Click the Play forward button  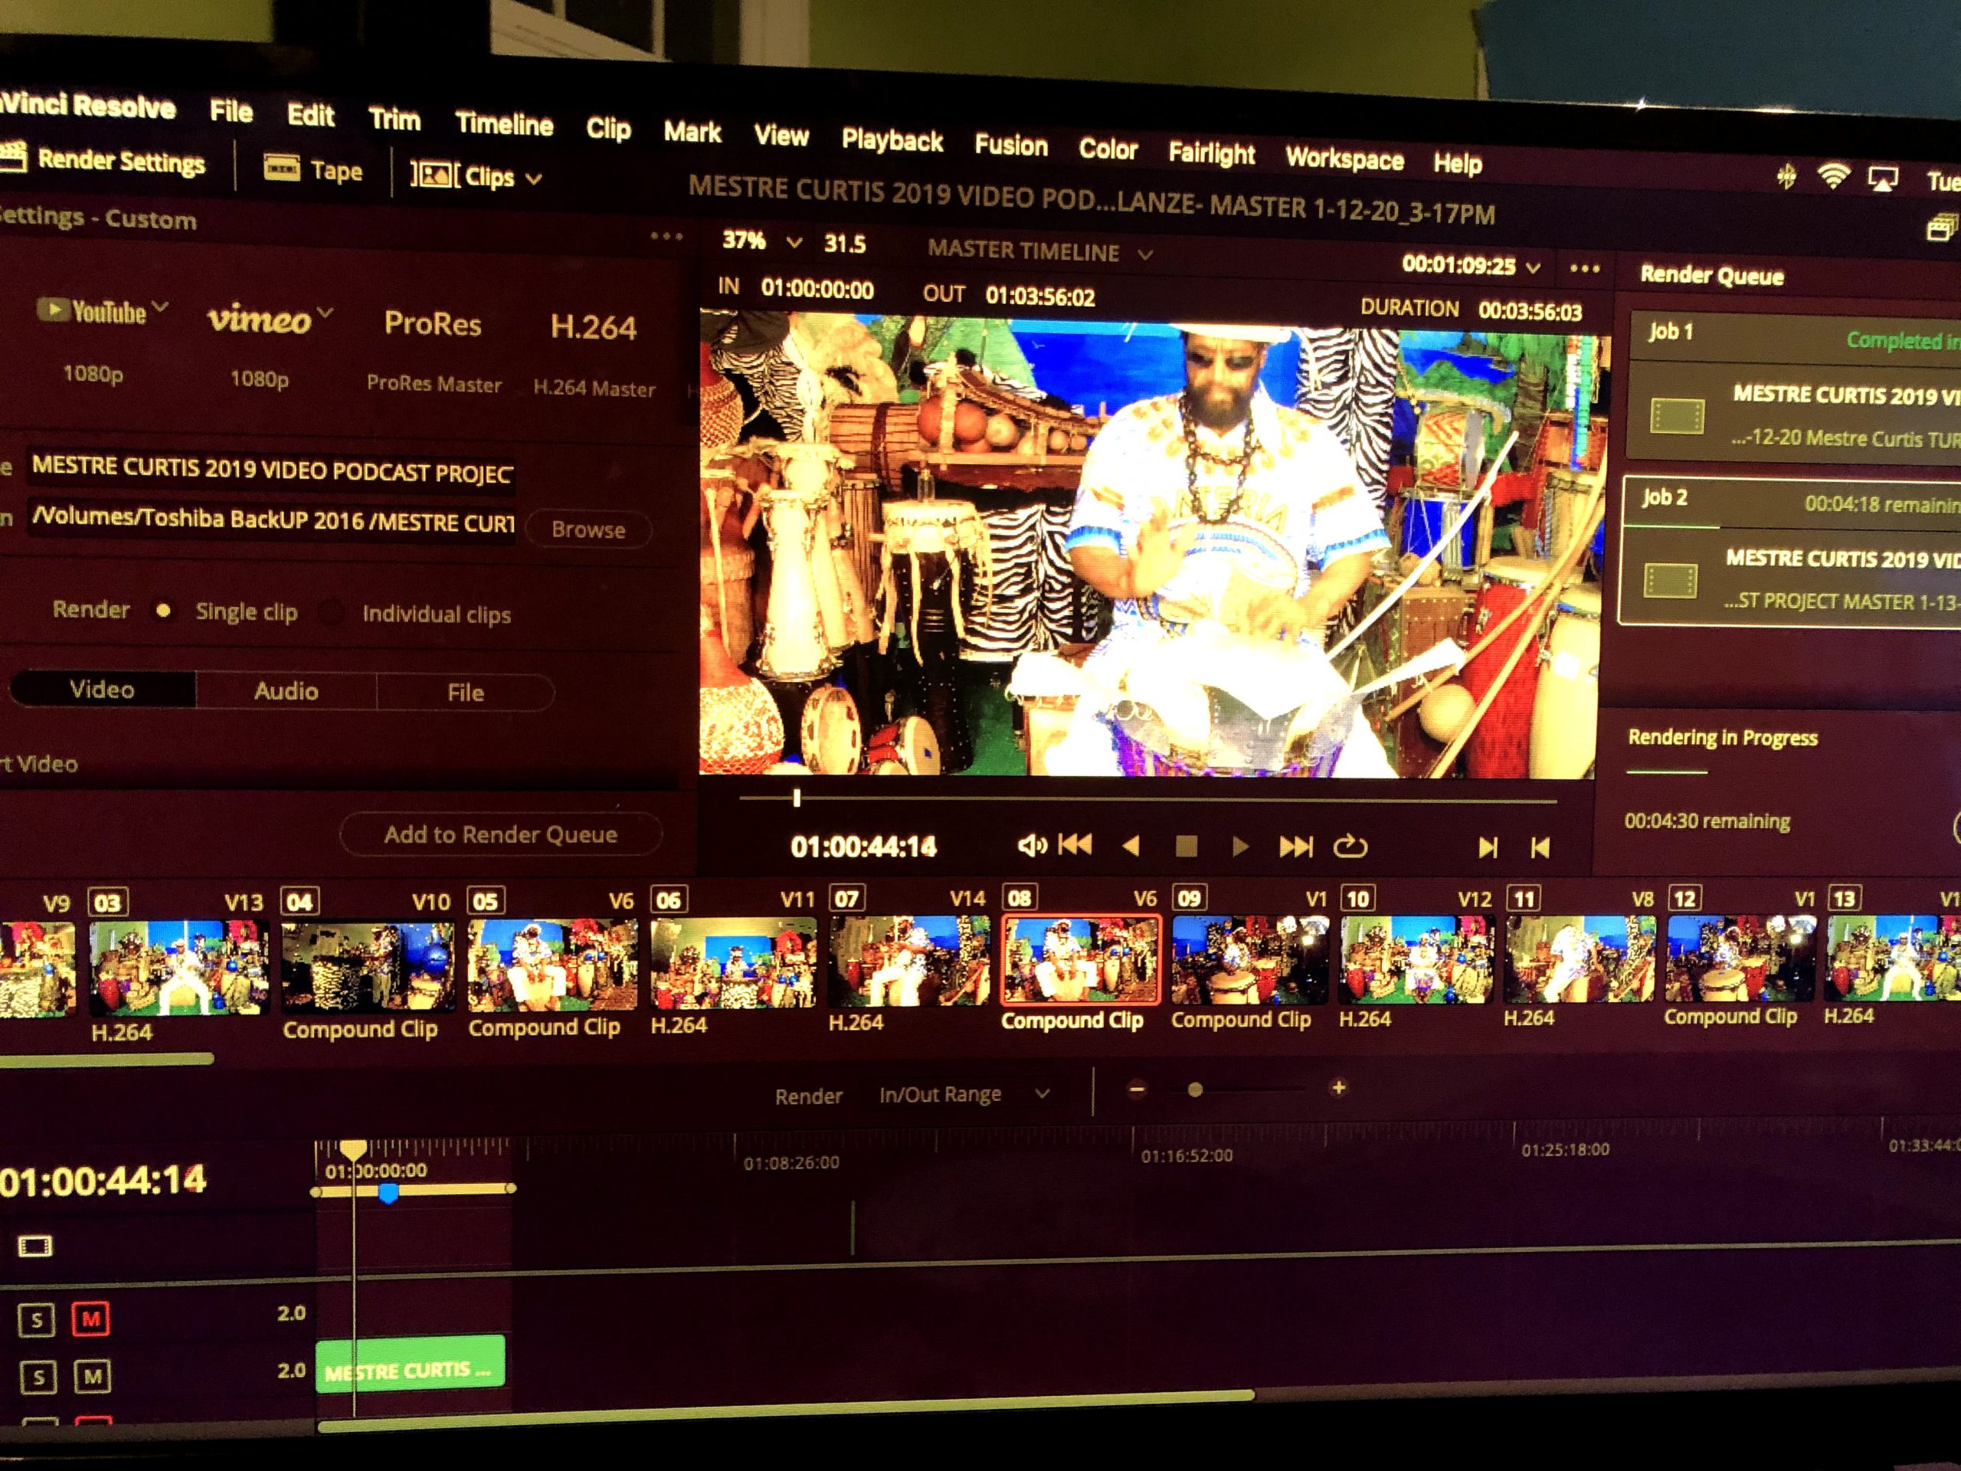(x=1240, y=847)
